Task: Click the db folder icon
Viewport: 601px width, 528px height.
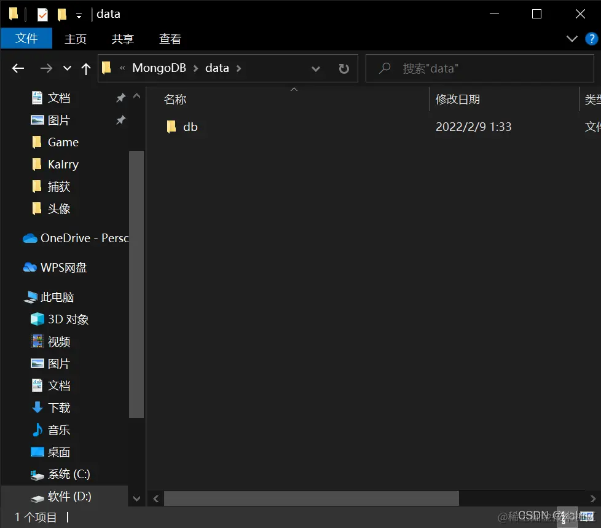Action: point(171,127)
